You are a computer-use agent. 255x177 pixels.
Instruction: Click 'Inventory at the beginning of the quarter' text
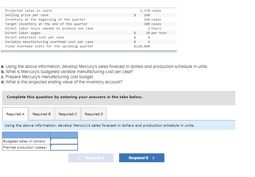(x=45, y=20)
